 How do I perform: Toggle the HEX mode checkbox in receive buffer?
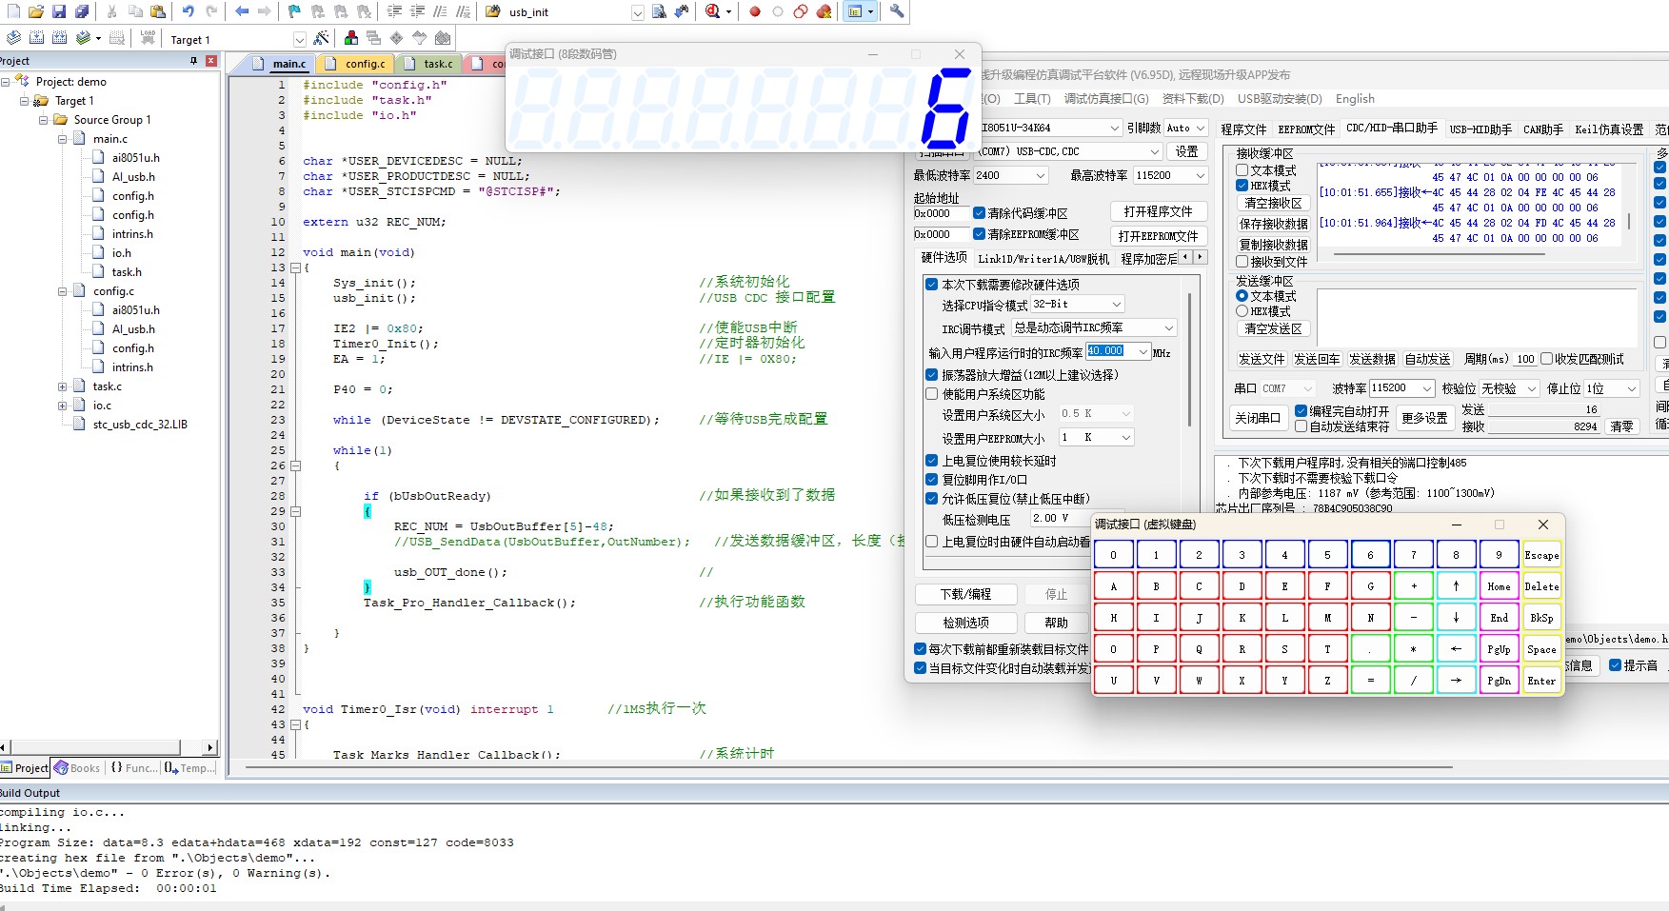1242,186
